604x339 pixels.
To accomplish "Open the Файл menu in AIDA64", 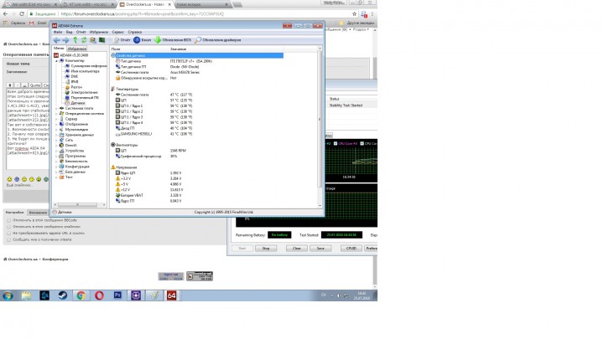I will 58,33.
